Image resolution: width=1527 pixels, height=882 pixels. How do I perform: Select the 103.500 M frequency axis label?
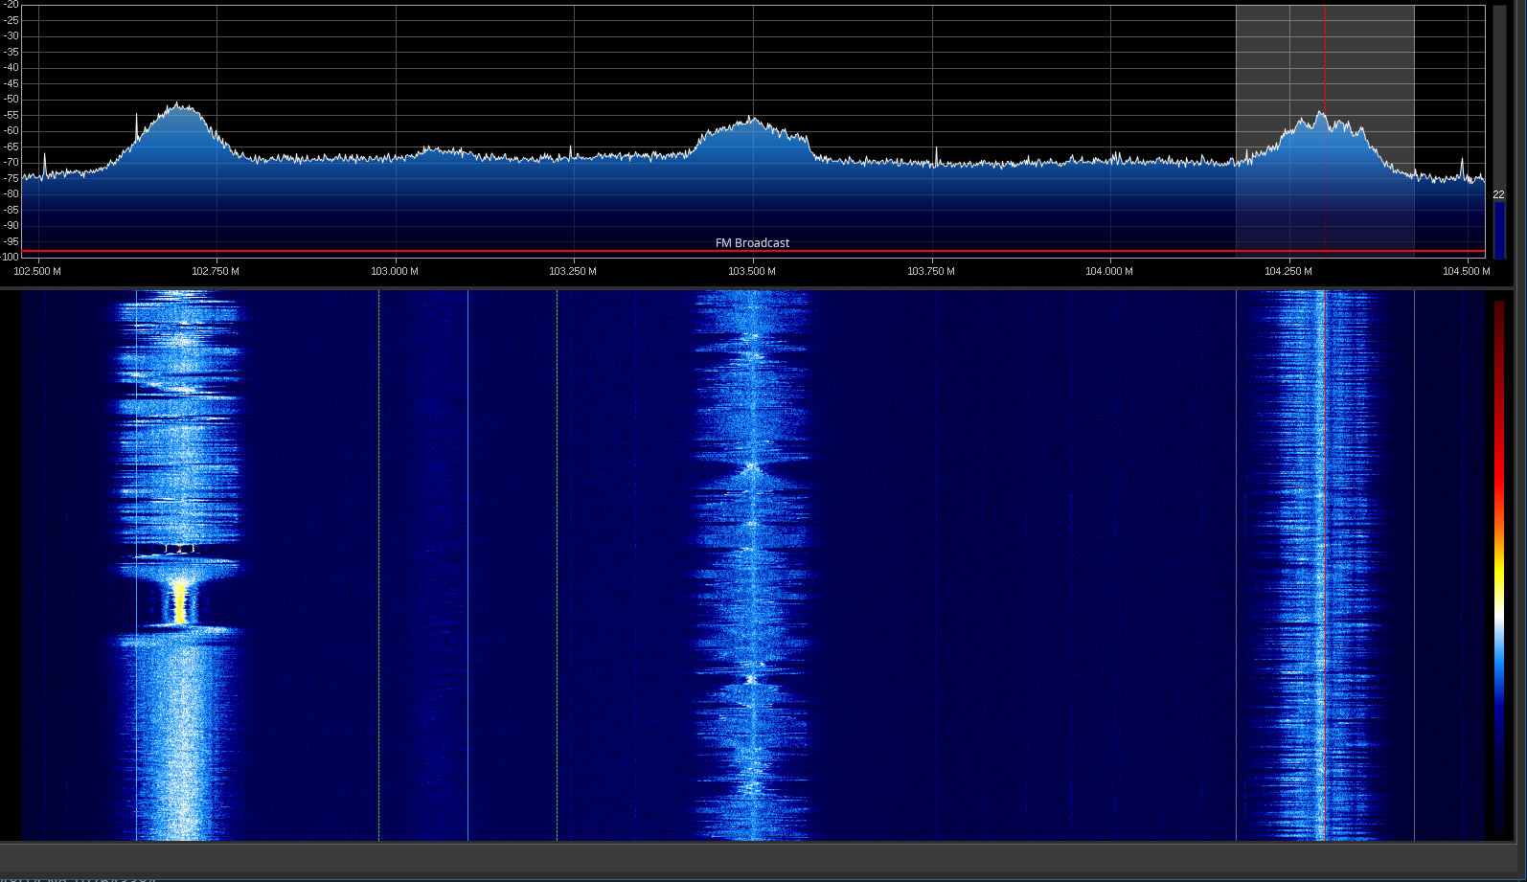[752, 271]
